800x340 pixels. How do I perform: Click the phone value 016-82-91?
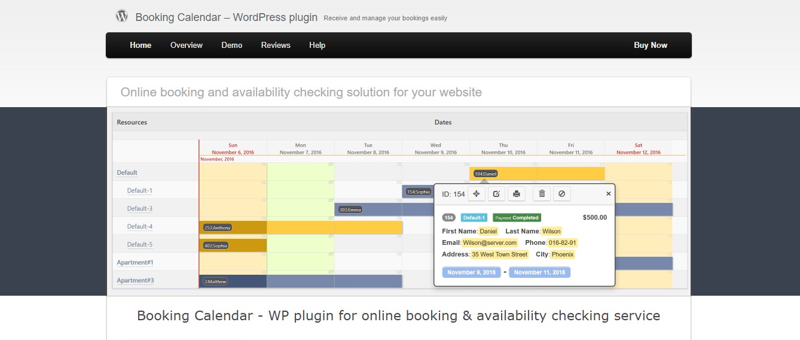pyautogui.click(x=562, y=242)
